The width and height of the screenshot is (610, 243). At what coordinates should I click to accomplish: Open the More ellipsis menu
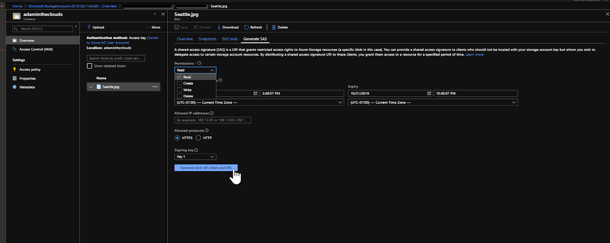[153, 27]
